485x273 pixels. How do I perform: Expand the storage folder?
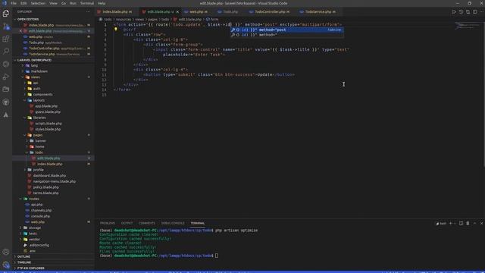[35, 227]
